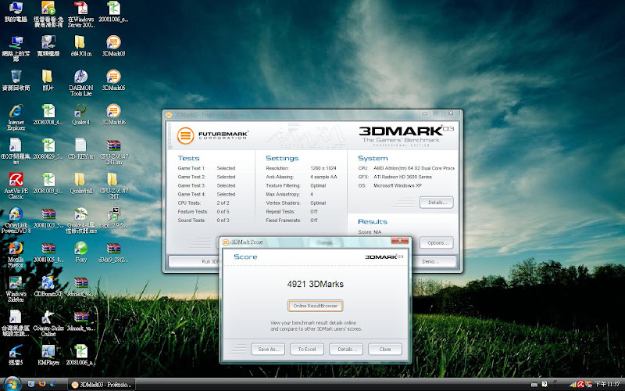This screenshot has width=625, height=391.
Task: Open the CDBurnerXP desktop icon
Action: pyautogui.click(x=48, y=283)
